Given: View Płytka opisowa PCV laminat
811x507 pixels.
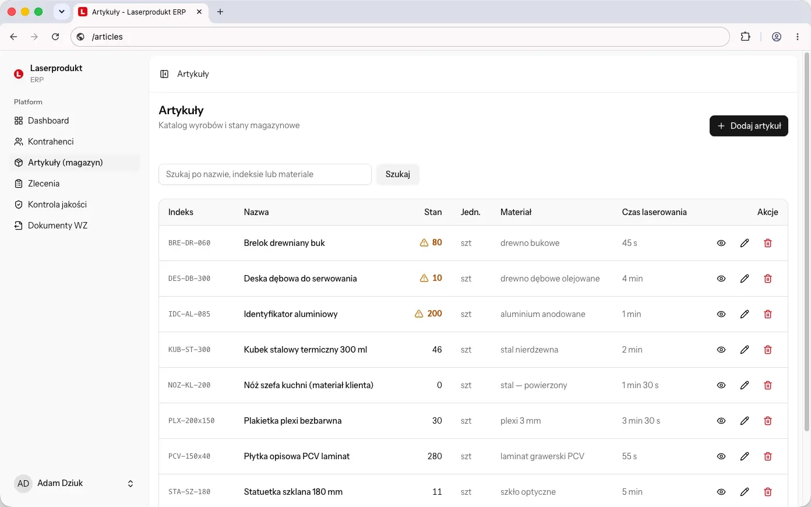Looking at the screenshot, I should pyautogui.click(x=721, y=456).
